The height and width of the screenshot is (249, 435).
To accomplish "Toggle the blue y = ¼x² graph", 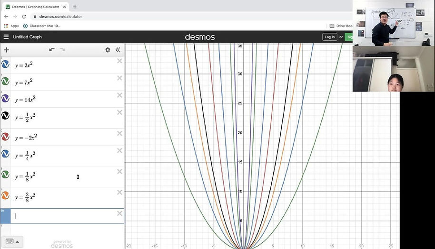I will [5, 154].
